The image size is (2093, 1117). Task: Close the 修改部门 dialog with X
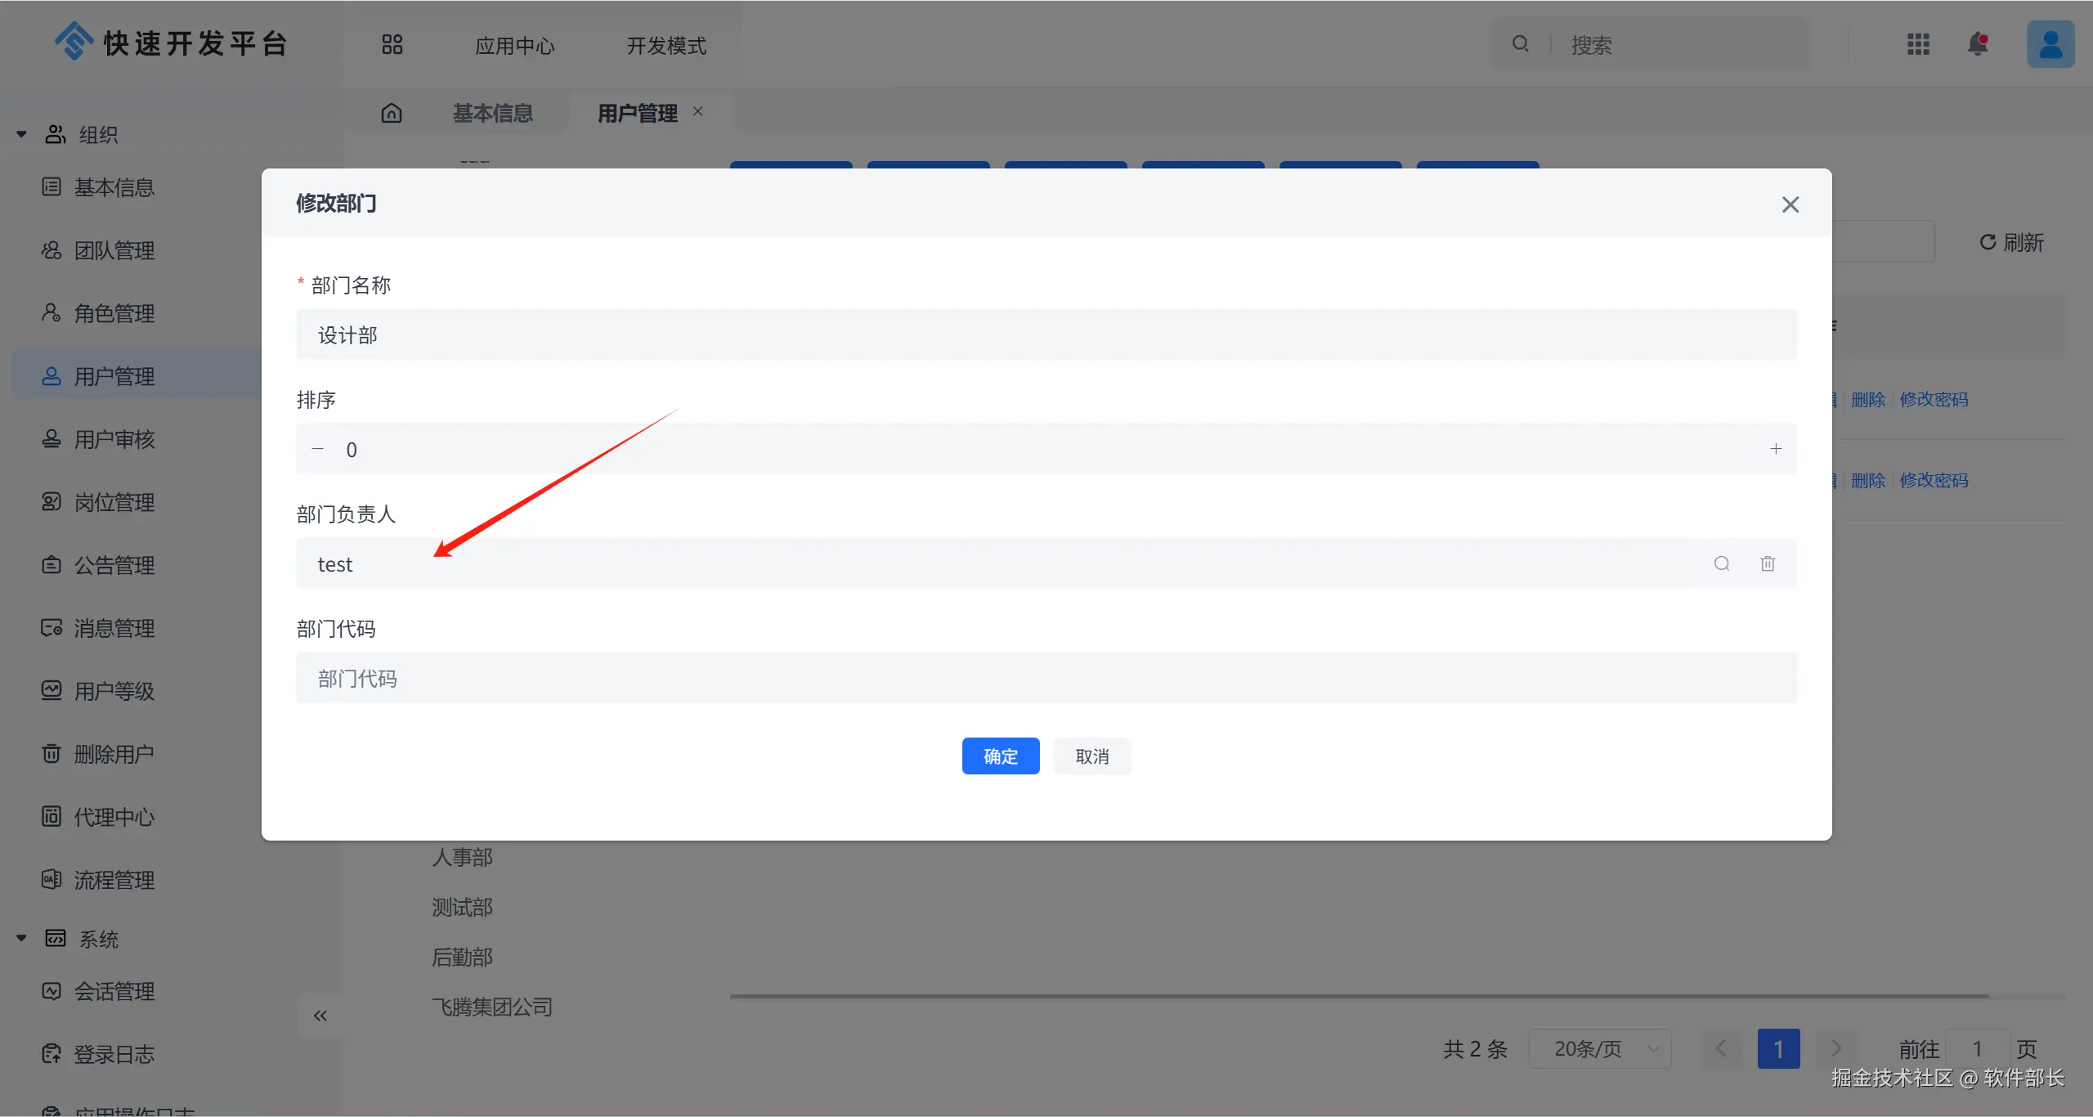coord(1790,204)
